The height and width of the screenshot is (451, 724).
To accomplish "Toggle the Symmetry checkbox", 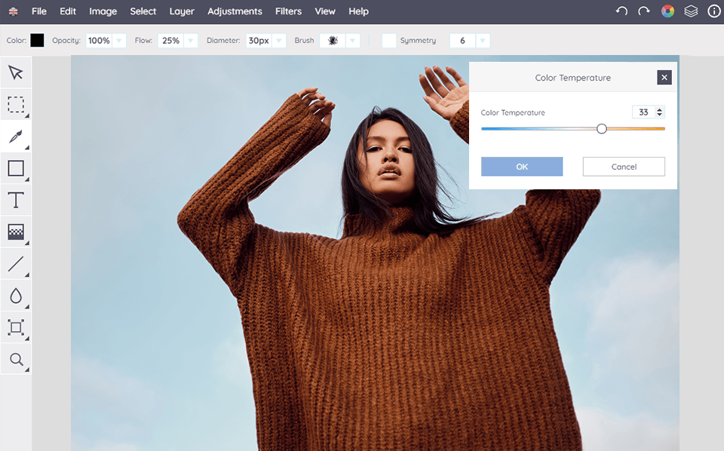I will 389,41.
